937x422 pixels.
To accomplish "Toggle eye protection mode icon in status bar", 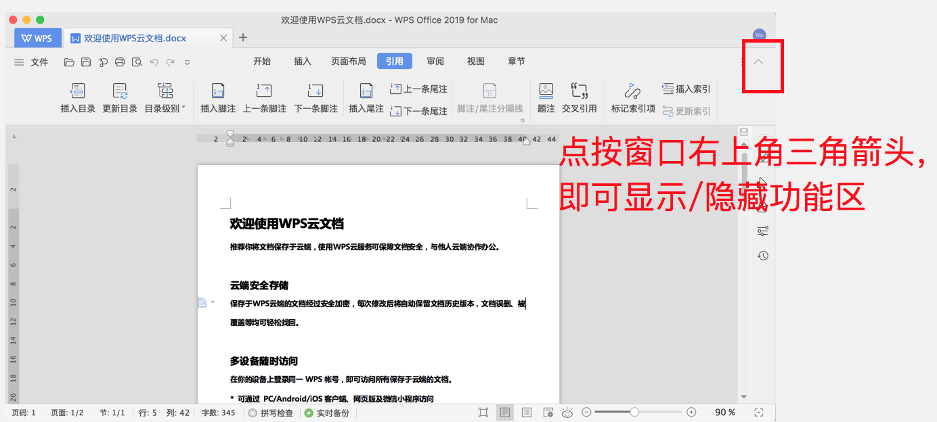I will click(567, 413).
